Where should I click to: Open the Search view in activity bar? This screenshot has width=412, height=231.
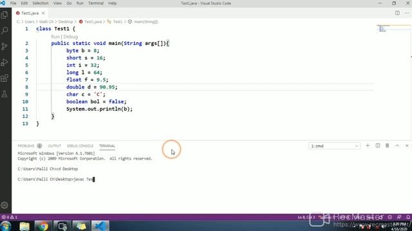pyautogui.click(x=5, y=31)
